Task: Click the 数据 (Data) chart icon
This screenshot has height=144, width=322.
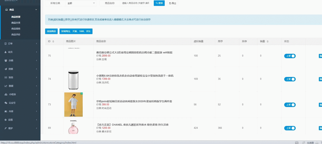Action: pos(6,86)
